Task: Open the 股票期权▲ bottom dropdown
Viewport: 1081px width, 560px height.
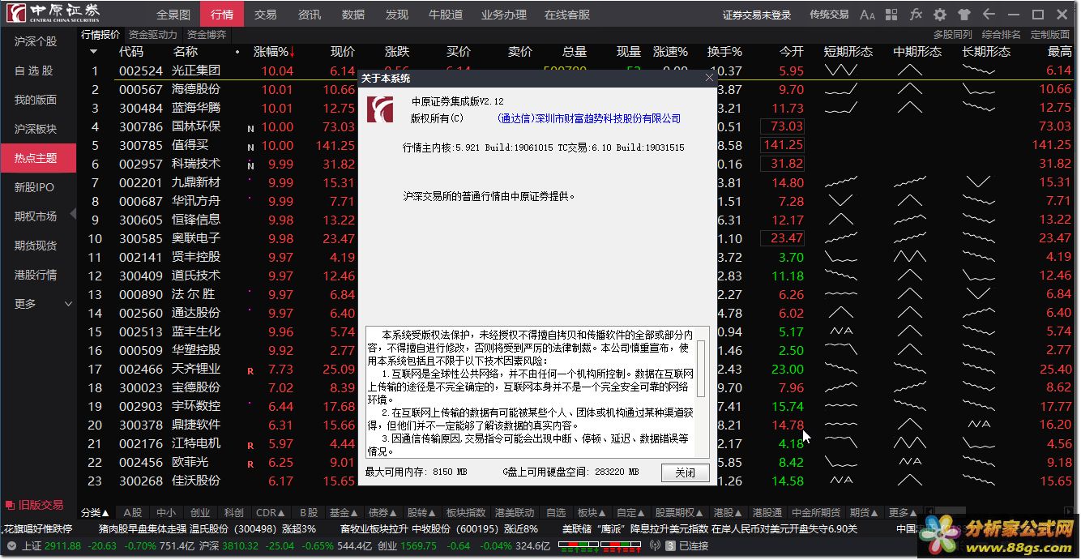Action: tap(679, 513)
